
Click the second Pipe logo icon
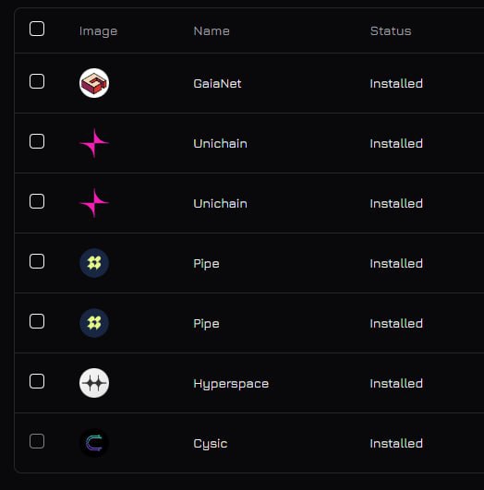(x=94, y=323)
